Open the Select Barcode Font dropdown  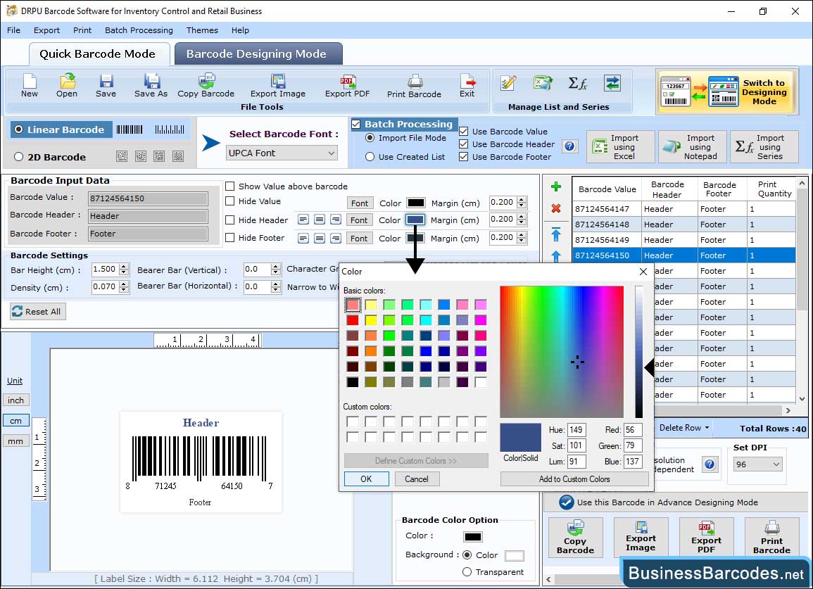coord(282,153)
